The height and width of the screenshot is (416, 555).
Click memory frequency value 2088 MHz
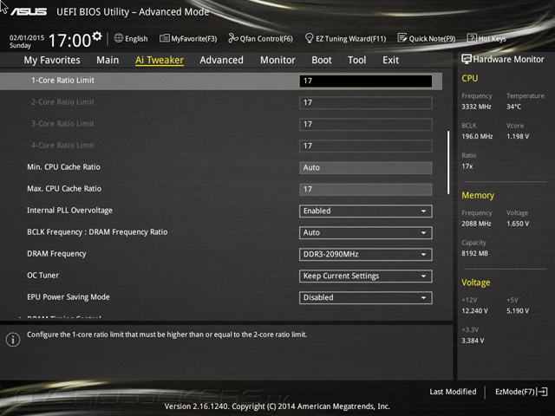pos(476,224)
